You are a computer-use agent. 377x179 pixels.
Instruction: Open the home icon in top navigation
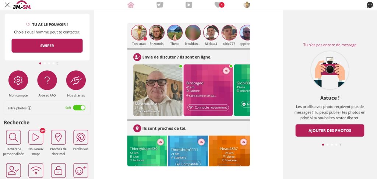(x=131, y=5)
